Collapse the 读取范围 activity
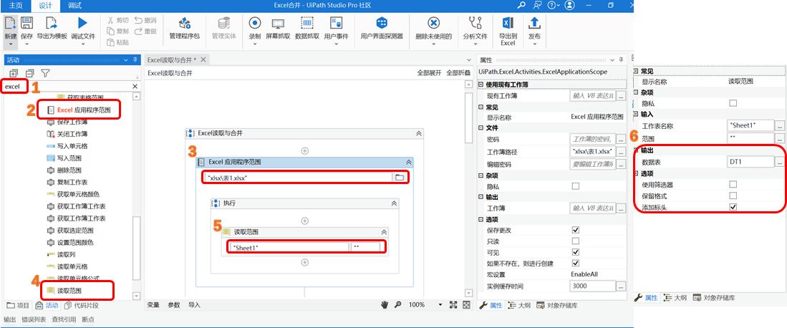The image size is (787, 328). coord(384,232)
